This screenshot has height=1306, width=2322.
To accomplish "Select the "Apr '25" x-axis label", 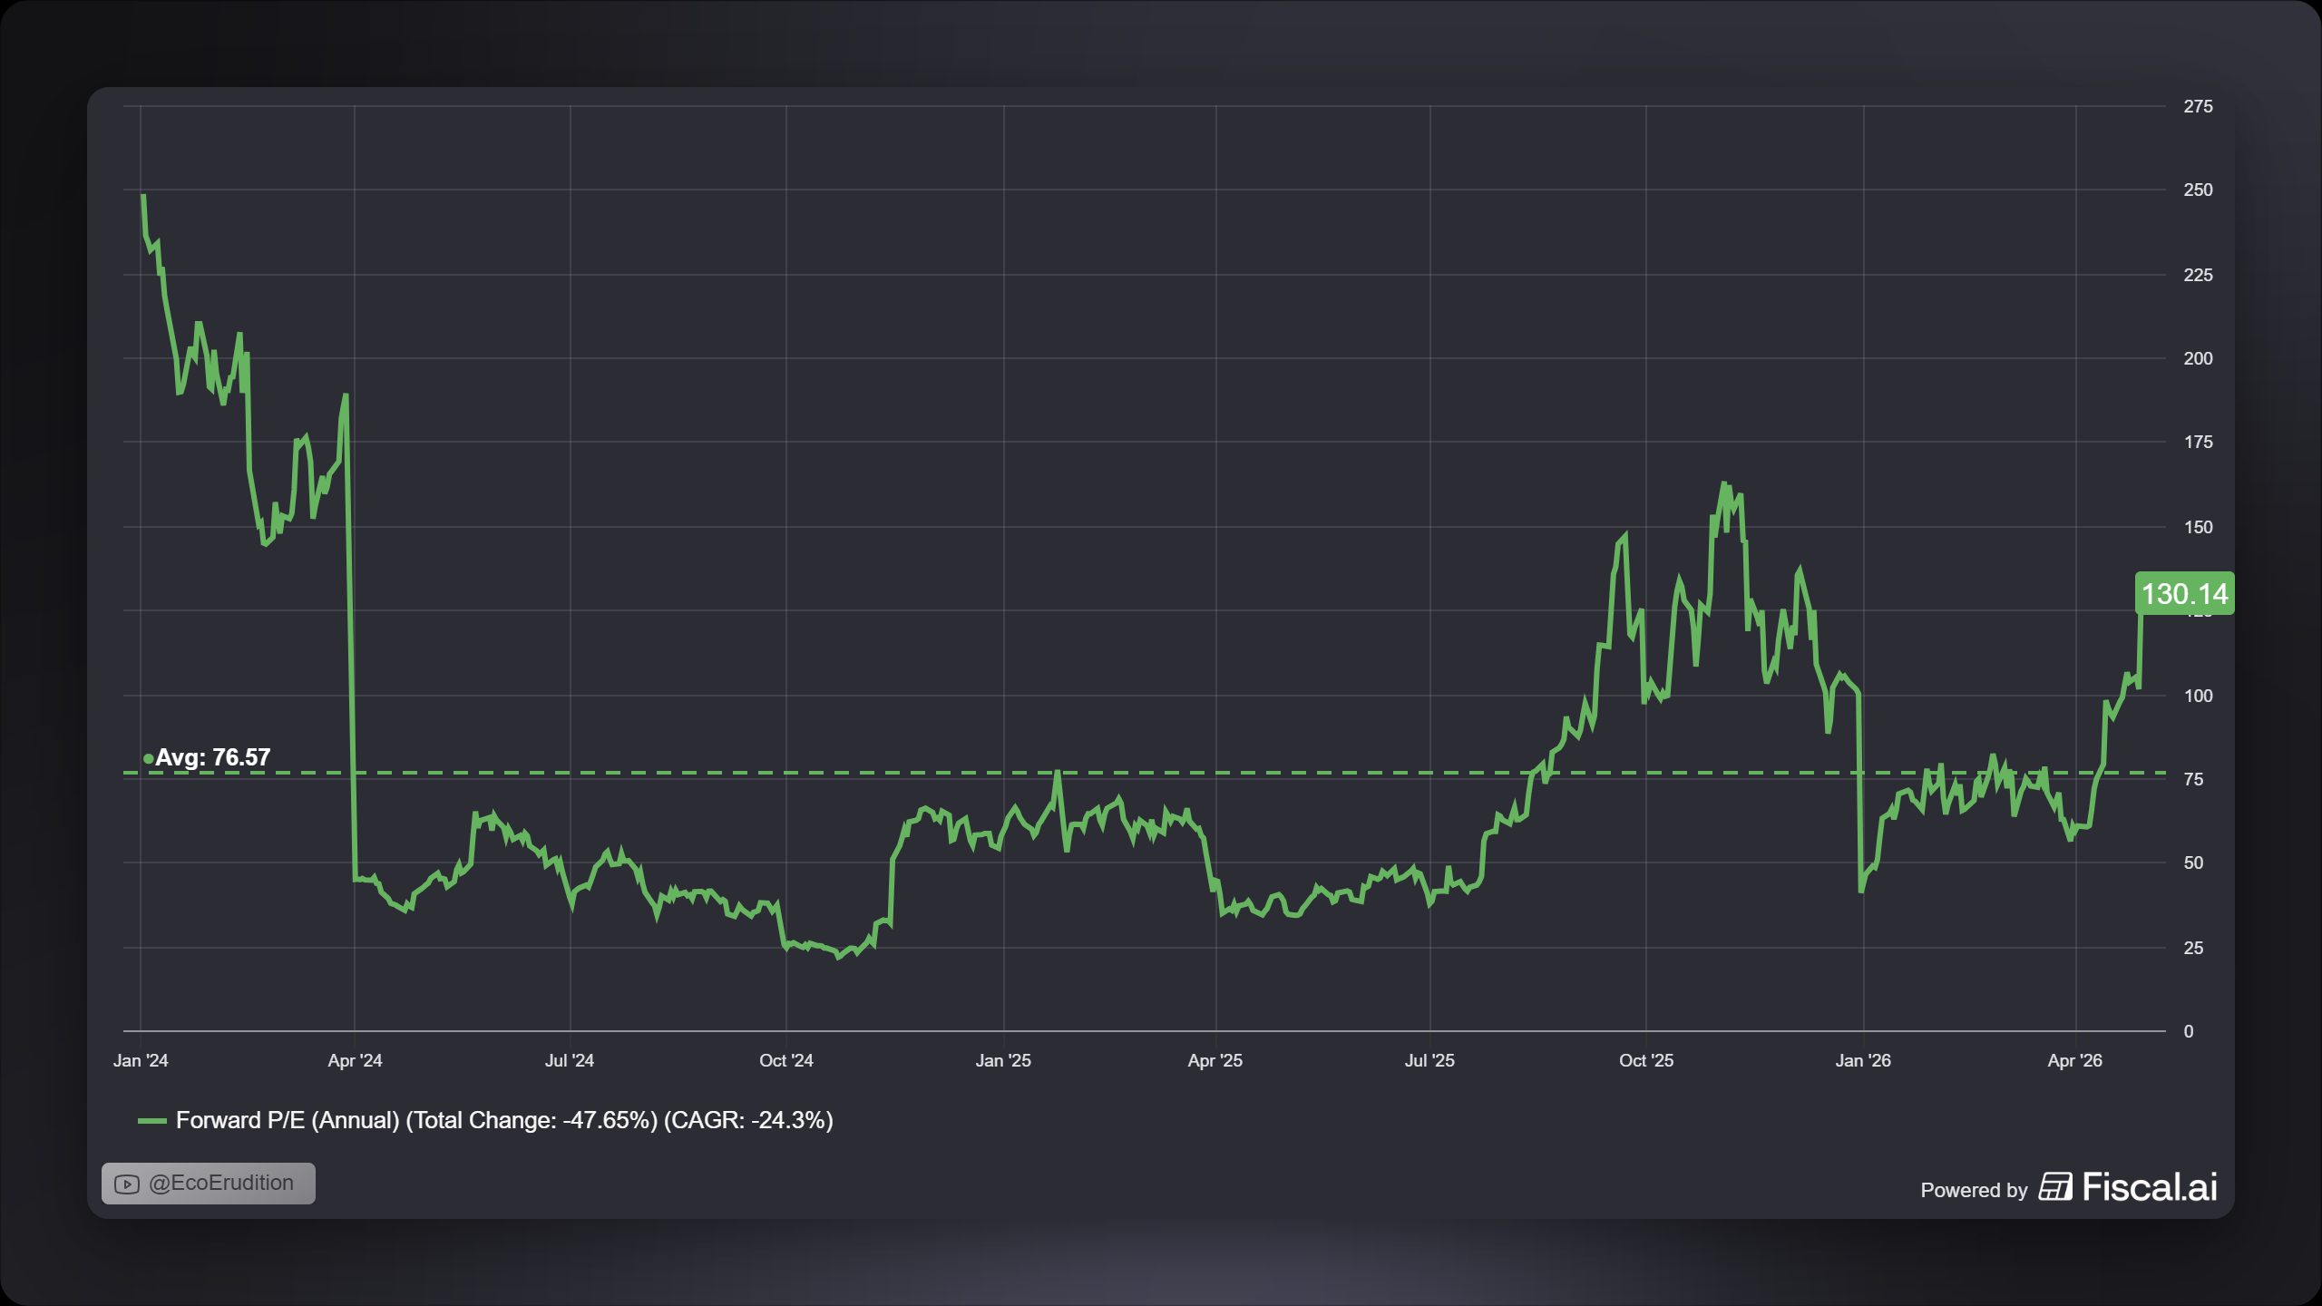I will 1215,1060.
